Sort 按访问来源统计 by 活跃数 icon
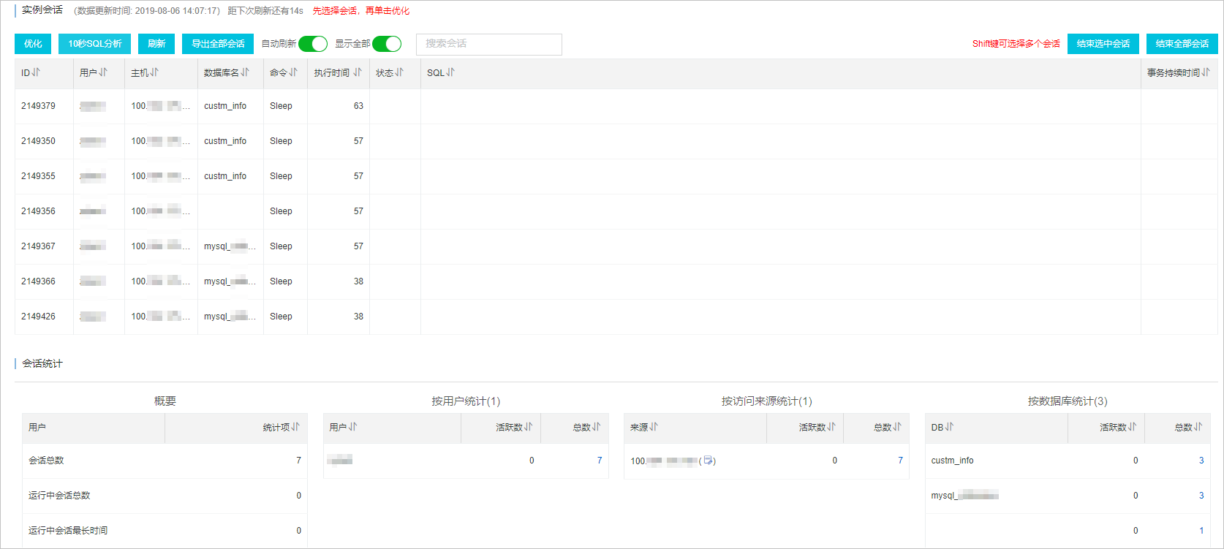This screenshot has height=549, width=1224. pos(831,427)
